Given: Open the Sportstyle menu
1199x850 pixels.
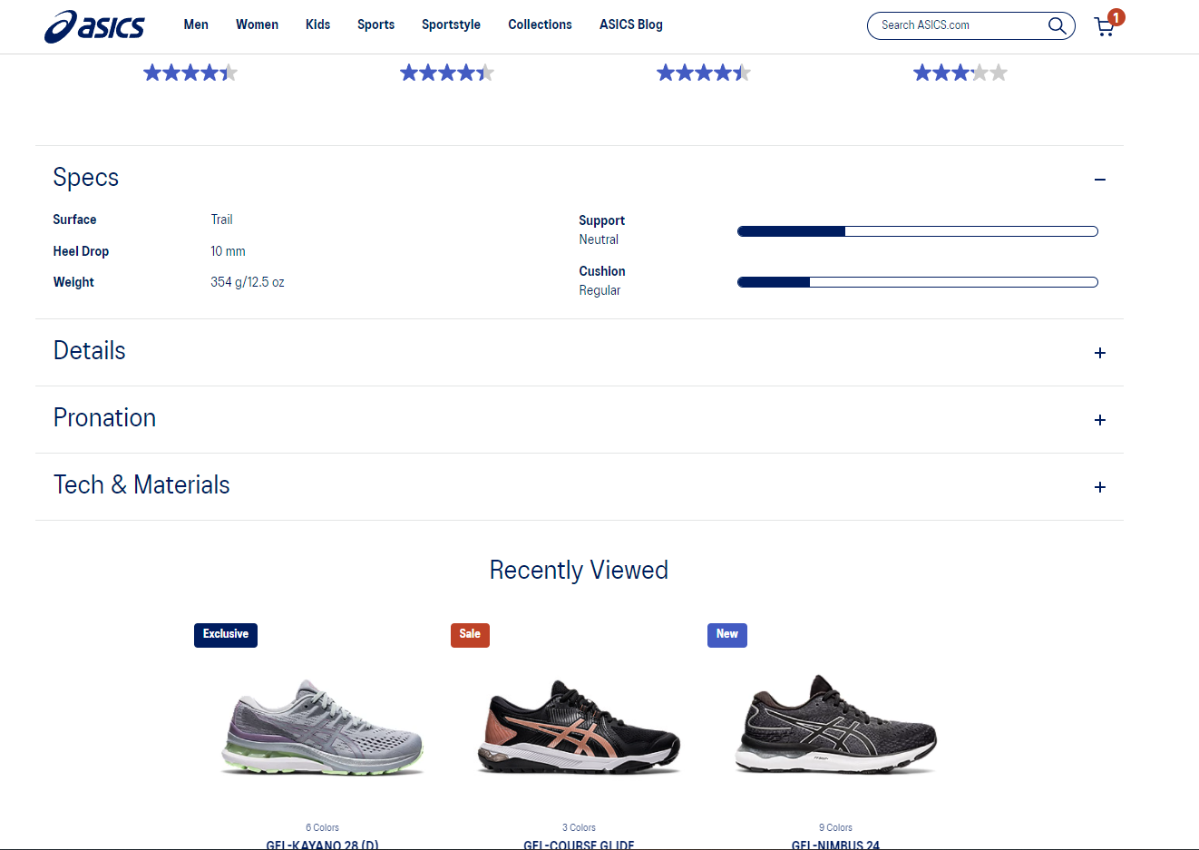Looking at the screenshot, I should tap(451, 24).
